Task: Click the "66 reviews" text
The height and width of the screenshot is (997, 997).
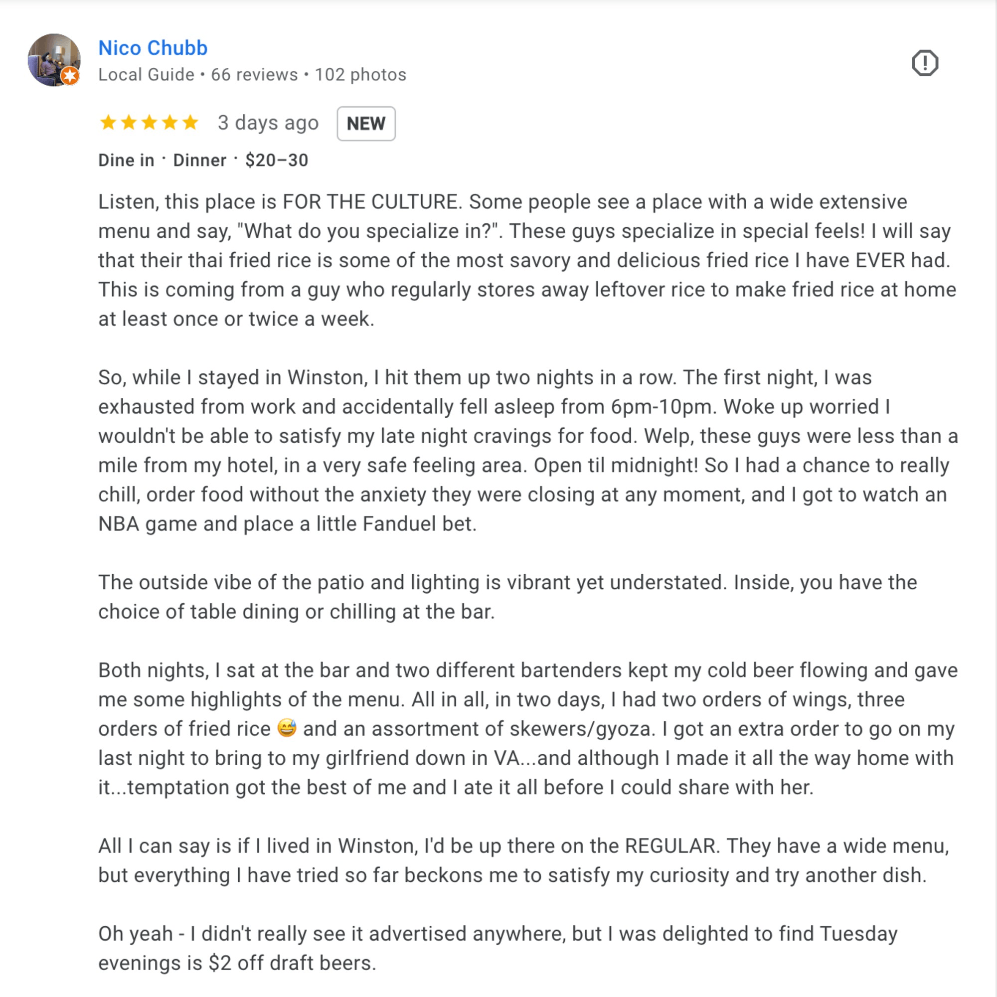Action: click(254, 75)
